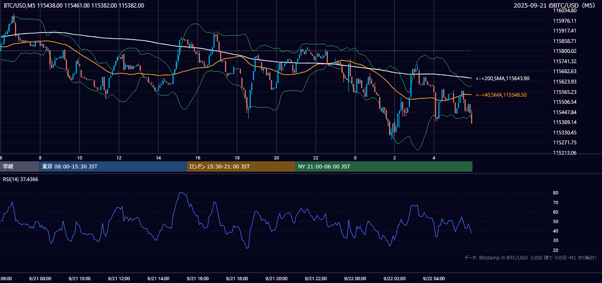Click hour tick 12 on price chart axis

pyautogui.click(x=119, y=158)
